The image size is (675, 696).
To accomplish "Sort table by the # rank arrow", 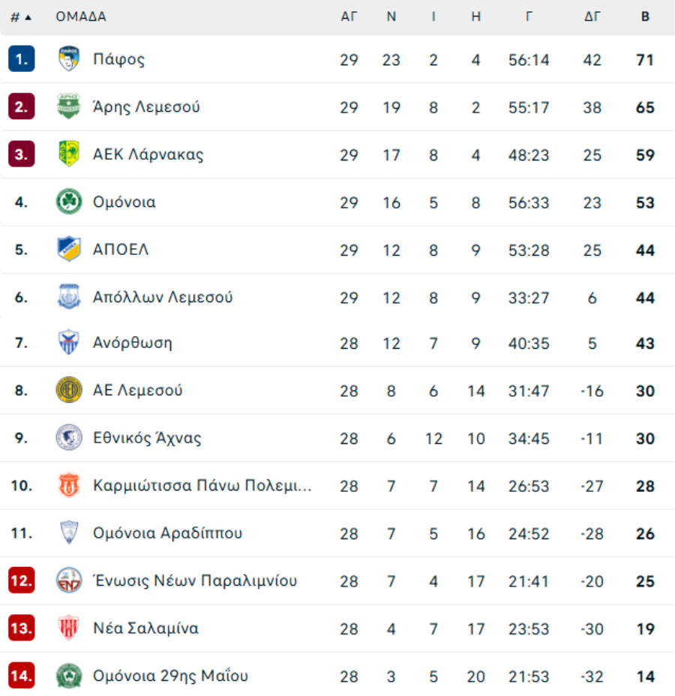I will 21,17.
